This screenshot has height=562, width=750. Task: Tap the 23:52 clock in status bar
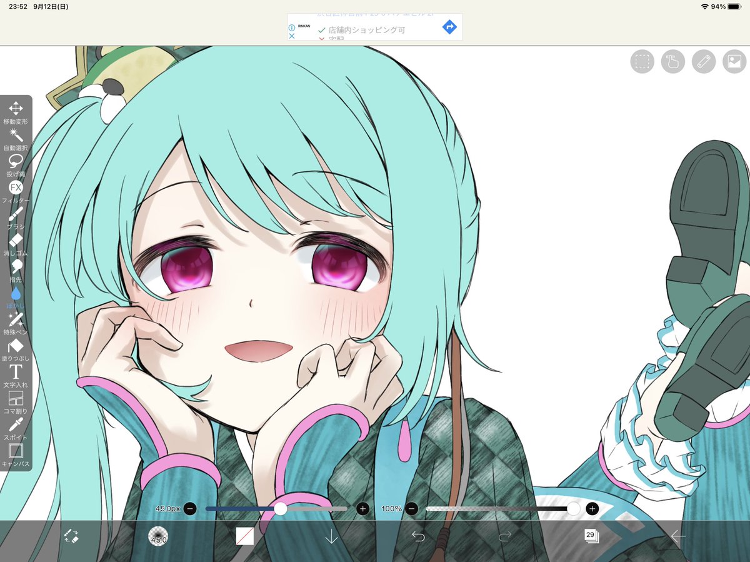19,6
